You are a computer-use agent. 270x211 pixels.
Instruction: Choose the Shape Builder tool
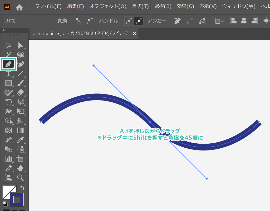click(x=8, y=121)
